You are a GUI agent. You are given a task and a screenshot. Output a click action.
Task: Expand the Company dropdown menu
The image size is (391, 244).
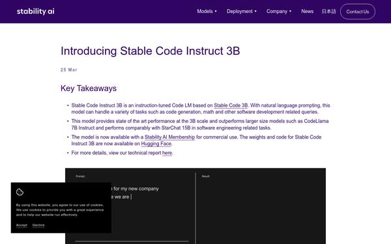coord(279,12)
